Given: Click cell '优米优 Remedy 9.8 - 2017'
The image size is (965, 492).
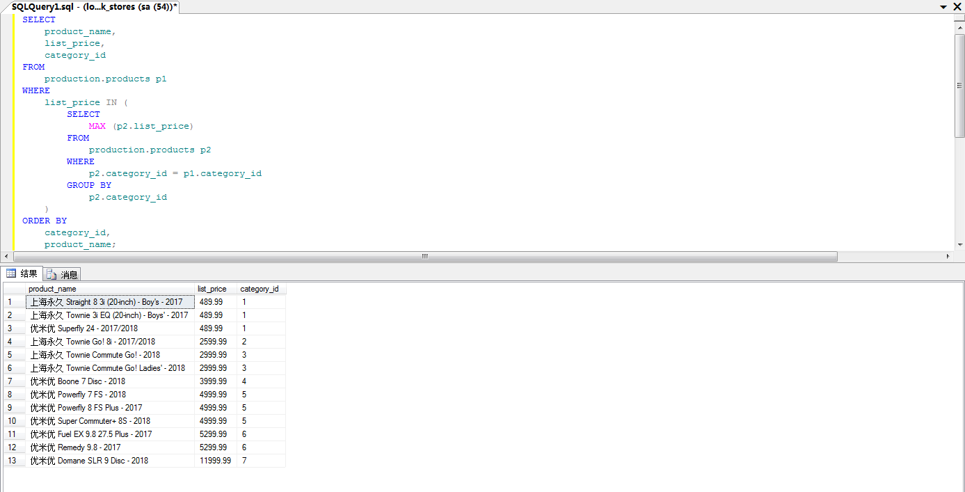Looking at the screenshot, I should (110, 447).
